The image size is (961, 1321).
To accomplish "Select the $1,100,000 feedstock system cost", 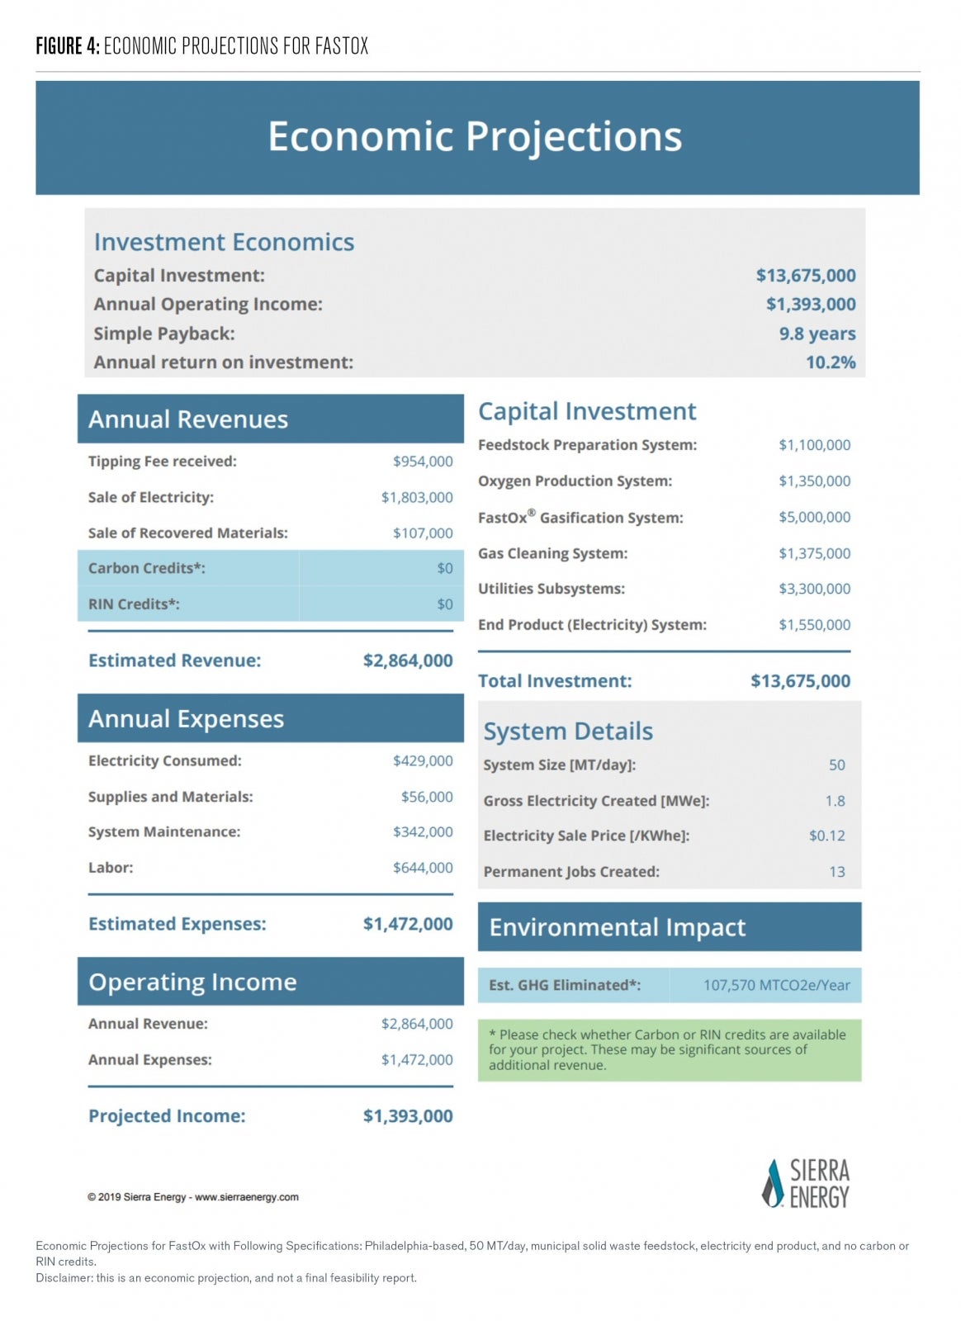I will (x=815, y=445).
